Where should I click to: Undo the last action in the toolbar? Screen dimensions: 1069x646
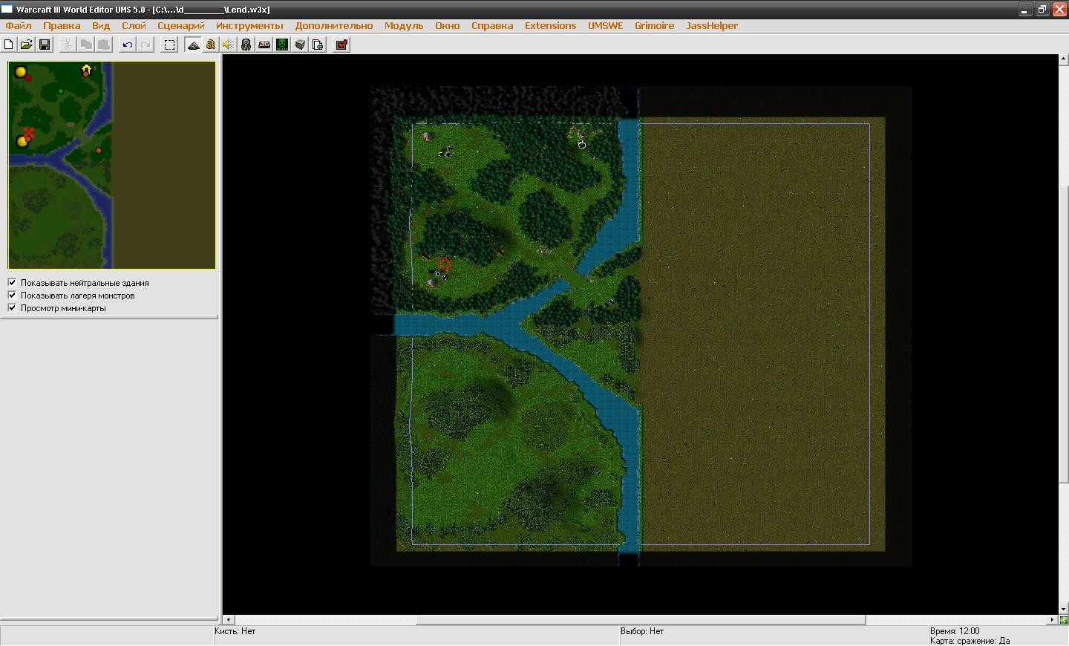[x=128, y=45]
